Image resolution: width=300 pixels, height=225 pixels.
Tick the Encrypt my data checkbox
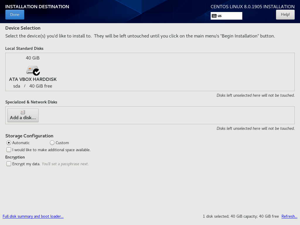pos(9,164)
